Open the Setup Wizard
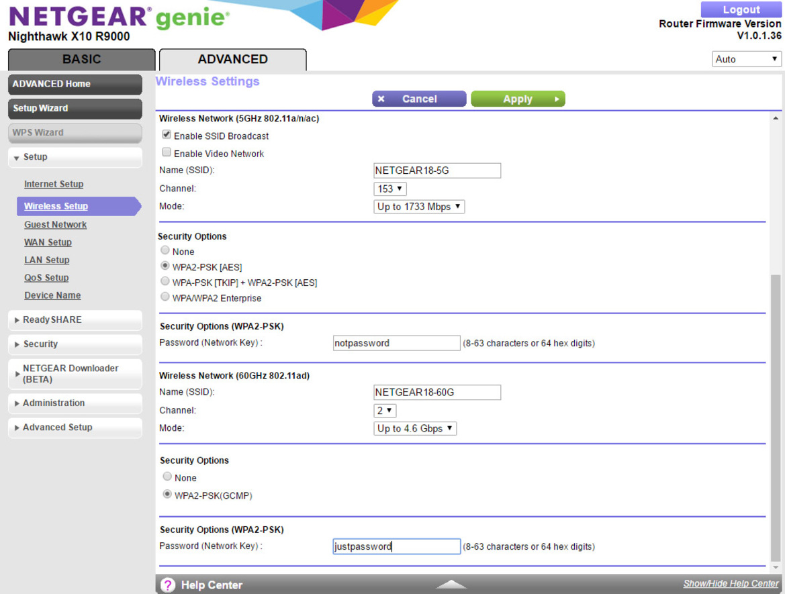The height and width of the screenshot is (594, 785). (75, 109)
